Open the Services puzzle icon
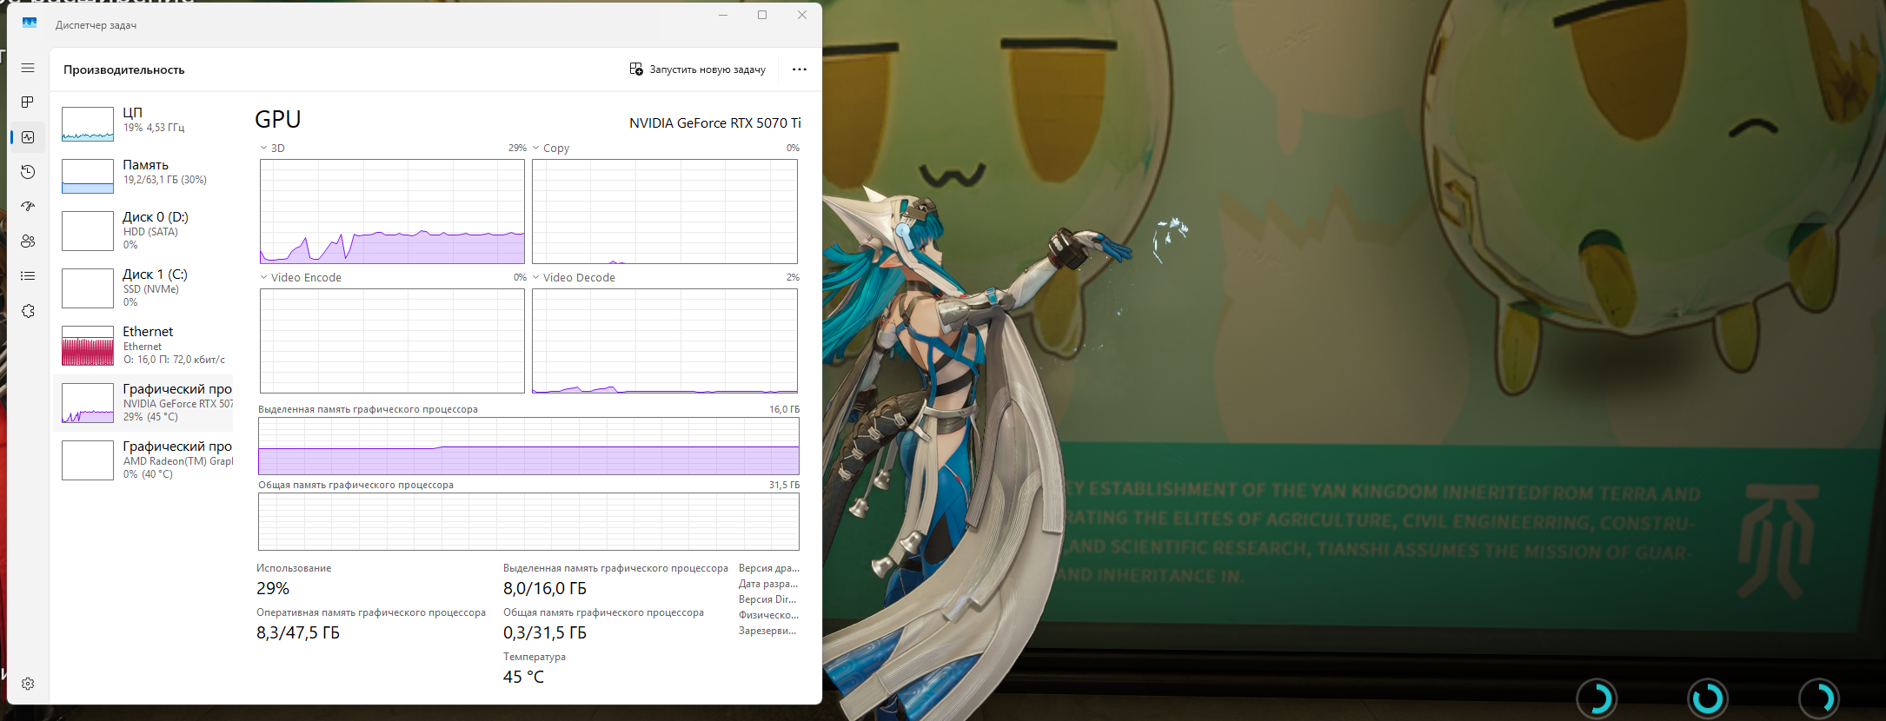The height and width of the screenshot is (721, 1886). pyautogui.click(x=28, y=311)
